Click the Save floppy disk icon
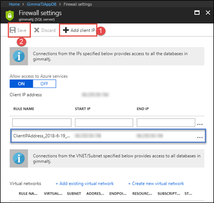Image resolution: width=214 pixels, height=203 pixels. click(13, 30)
